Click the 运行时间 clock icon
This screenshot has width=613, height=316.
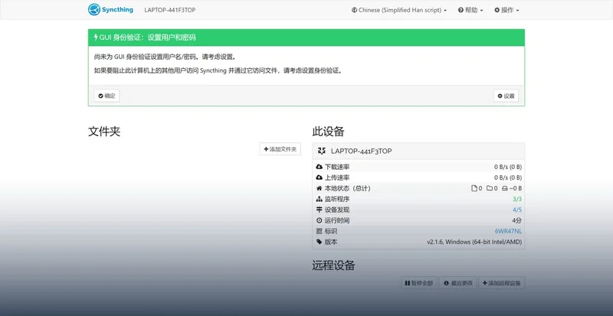[319, 220]
